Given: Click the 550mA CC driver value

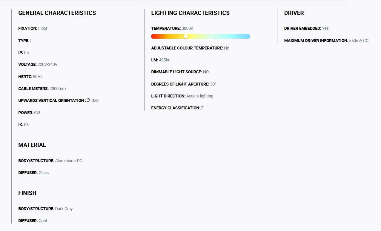Looking at the screenshot, I should (x=359, y=41).
